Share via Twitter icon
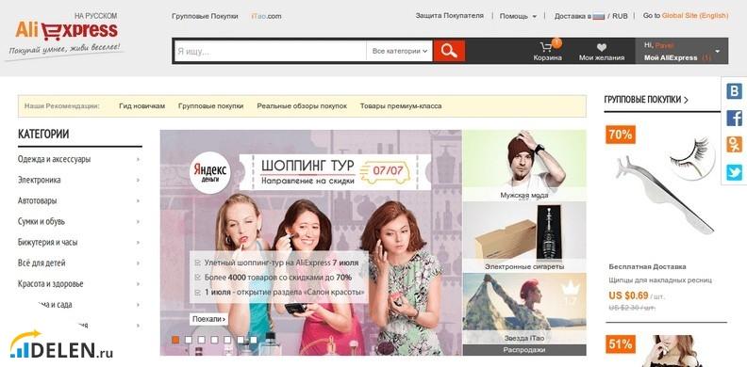The width and height of the screenshot is (747, 367). [x=734, y=172]
